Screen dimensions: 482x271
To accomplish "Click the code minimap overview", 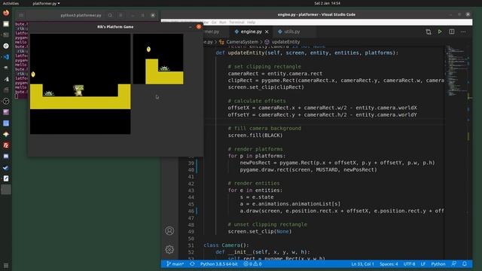I will pos(457,71).
